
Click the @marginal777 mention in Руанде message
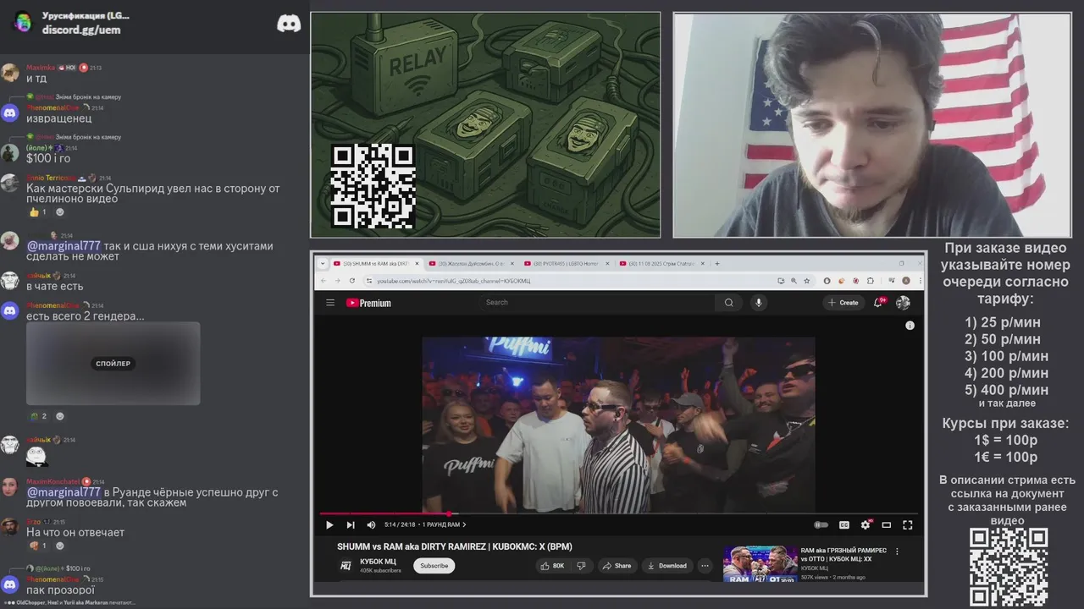pyautogui.click(x=64, y=492)
